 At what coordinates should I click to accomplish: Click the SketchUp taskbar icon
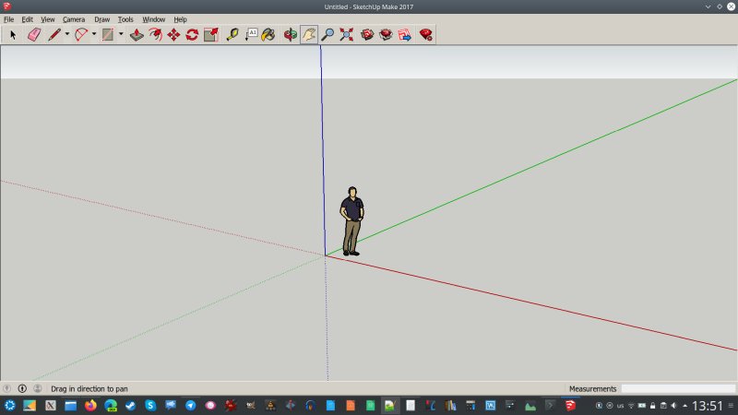pyautogui.click(x=570, y=406)
